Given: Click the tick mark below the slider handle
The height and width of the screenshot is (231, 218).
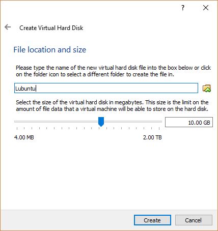Looking at the screenshot, I should click(99, 128).
